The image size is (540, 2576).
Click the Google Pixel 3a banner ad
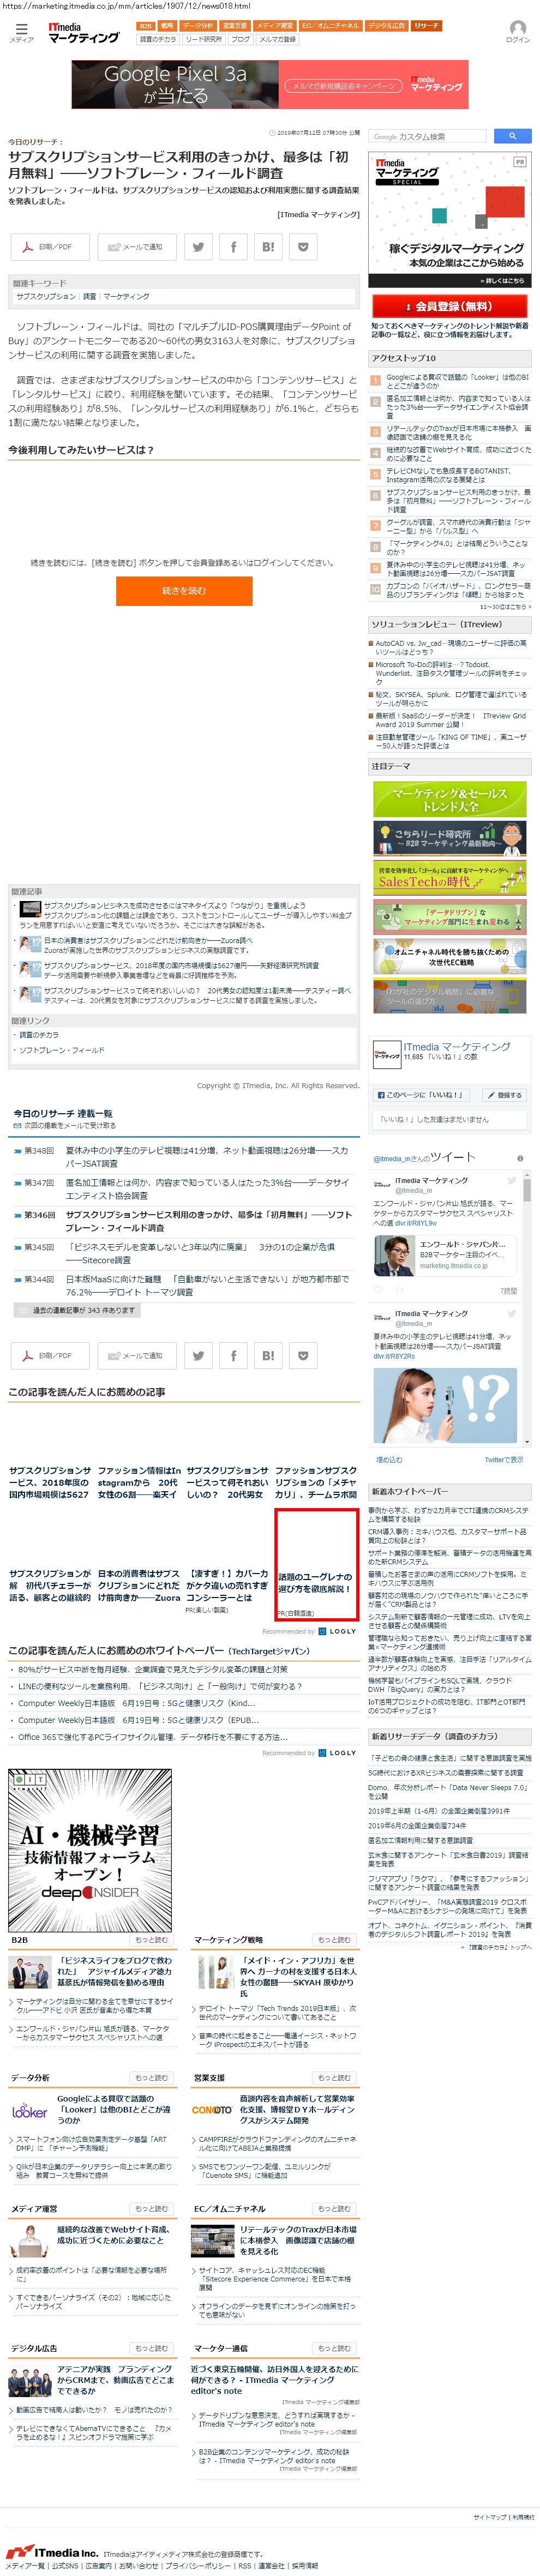[x=270, y=85]
